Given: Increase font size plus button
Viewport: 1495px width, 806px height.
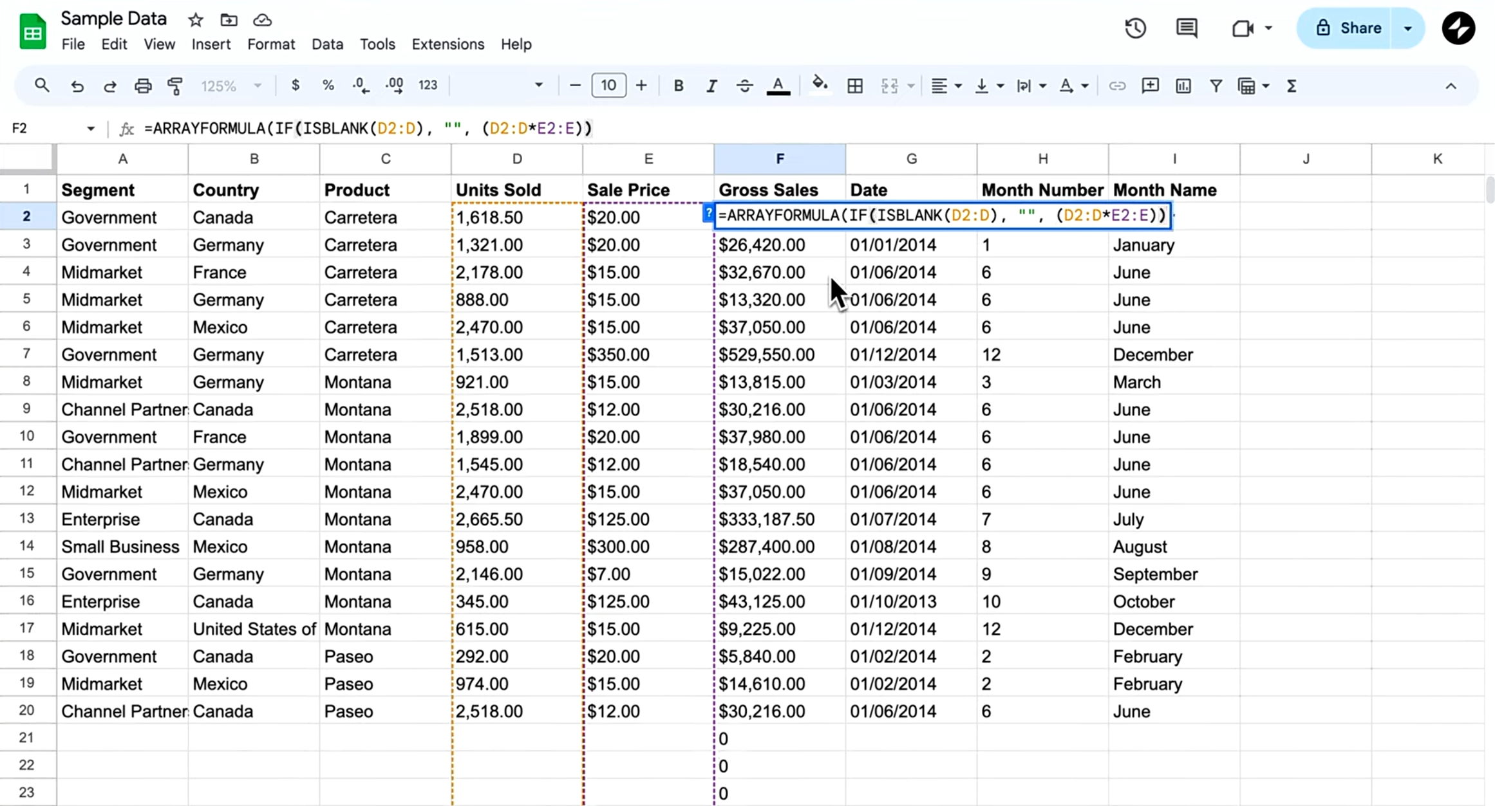Looking at the screenshot, I should pyautogui.click(x=641, y=86).
